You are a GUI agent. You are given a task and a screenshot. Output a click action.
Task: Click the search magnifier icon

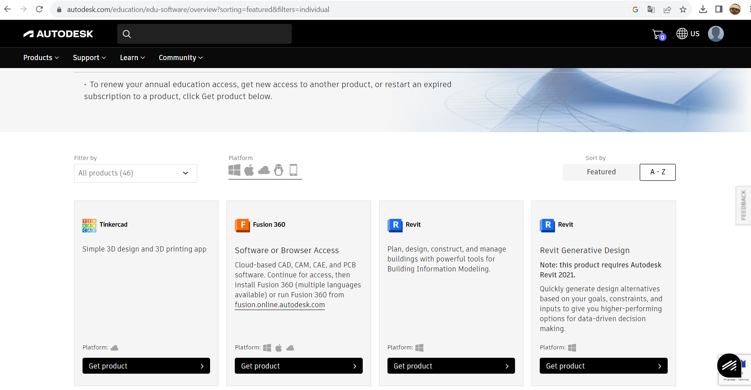click(127, 34)
